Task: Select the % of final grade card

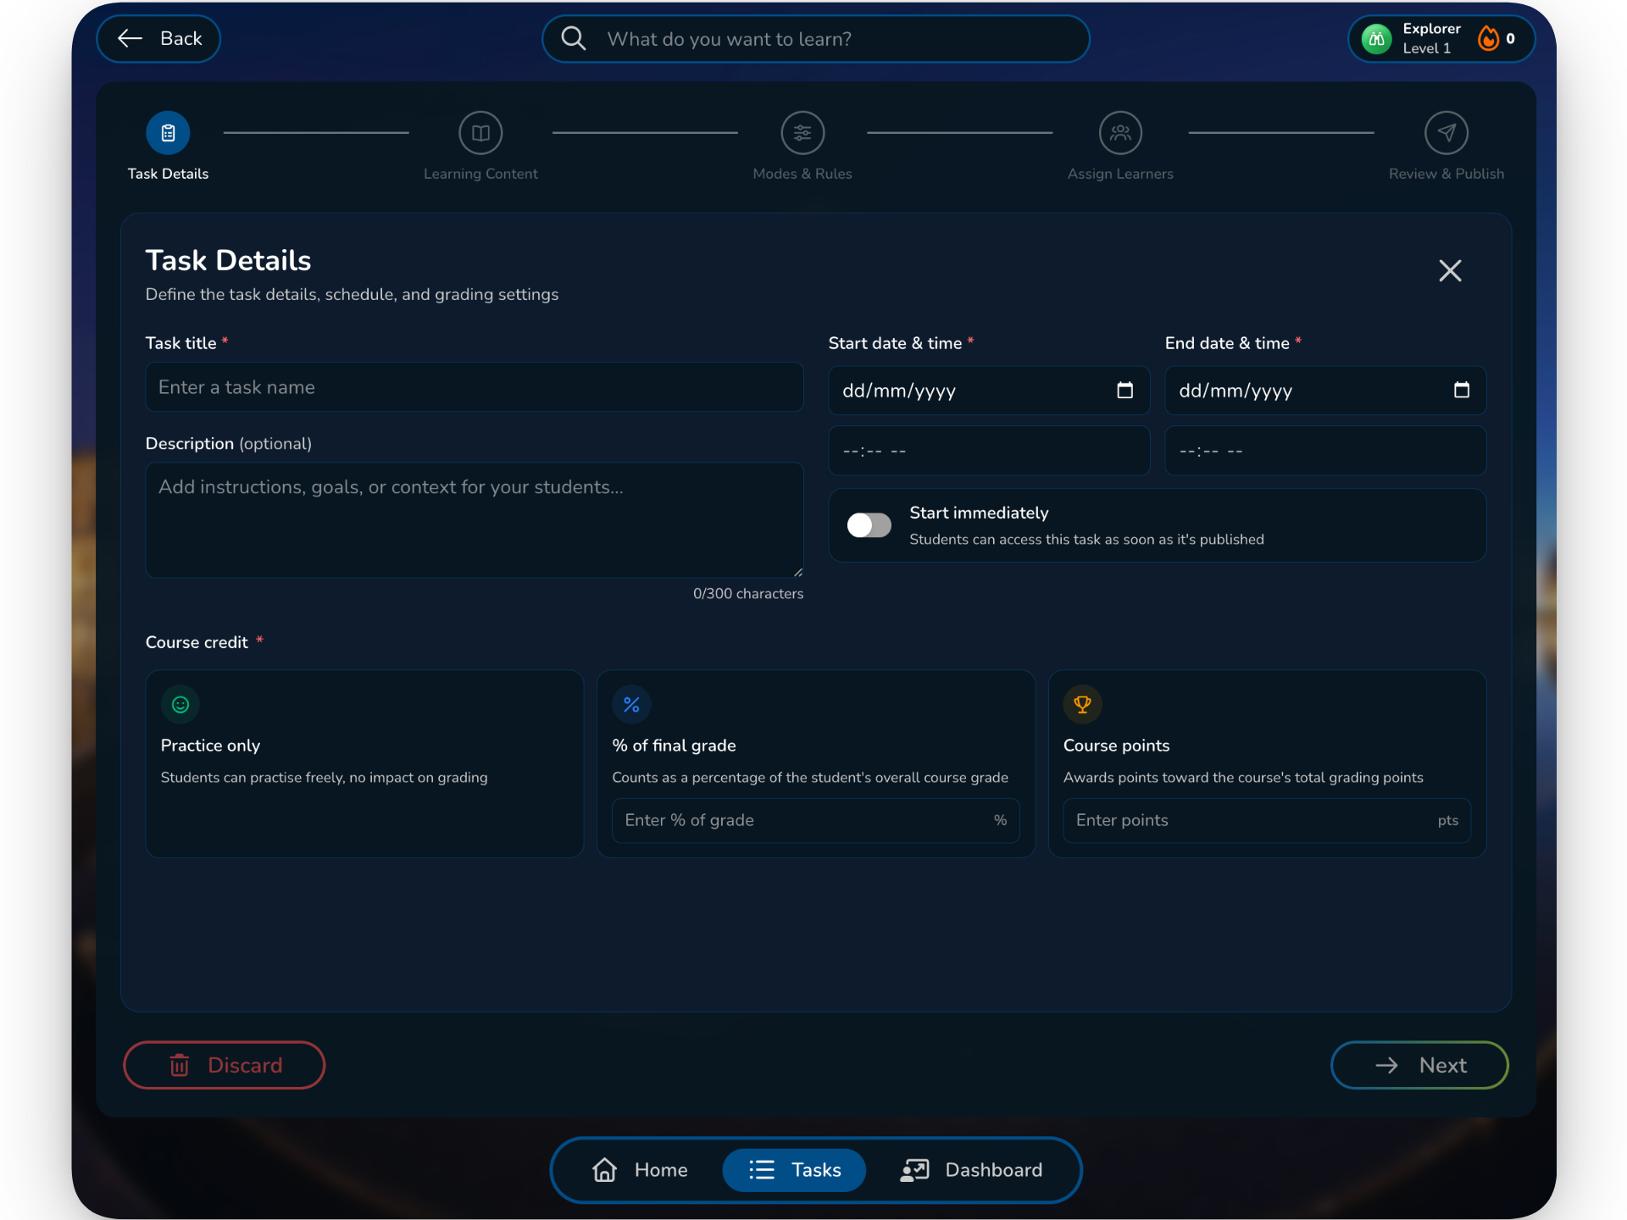Action: [x=815, y=763]
